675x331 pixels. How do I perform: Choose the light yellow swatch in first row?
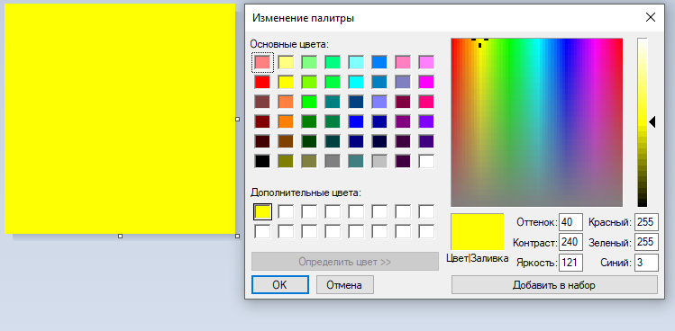pos(286,62)
